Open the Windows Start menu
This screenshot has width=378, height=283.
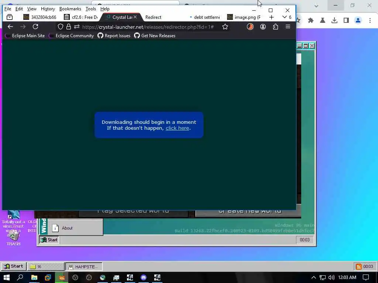click(7, 277)
